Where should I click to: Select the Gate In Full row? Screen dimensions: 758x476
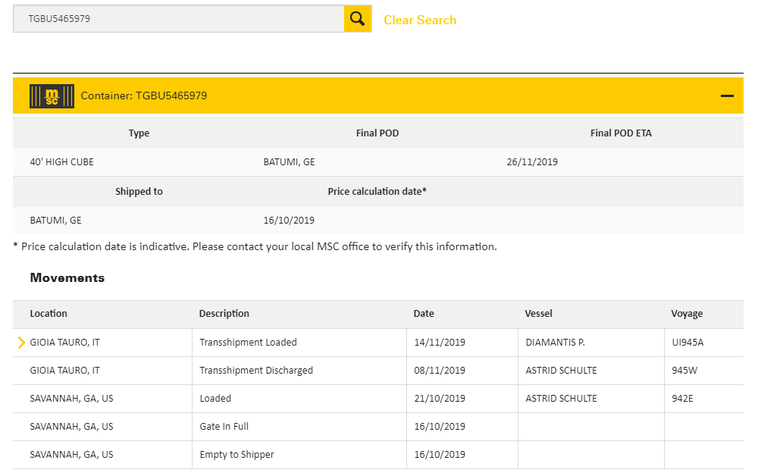(224, 427)
